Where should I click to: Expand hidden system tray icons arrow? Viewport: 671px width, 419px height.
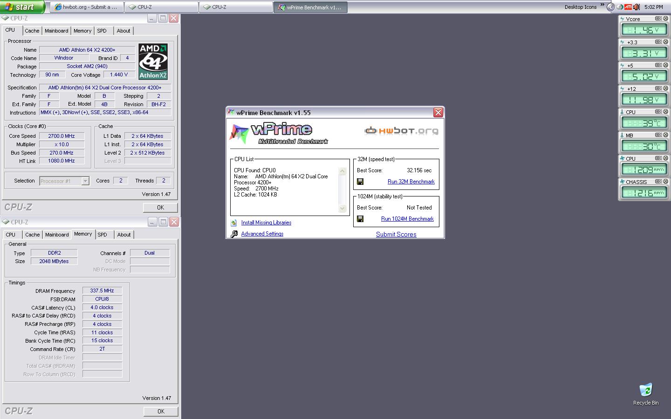(x=610, y=7)
